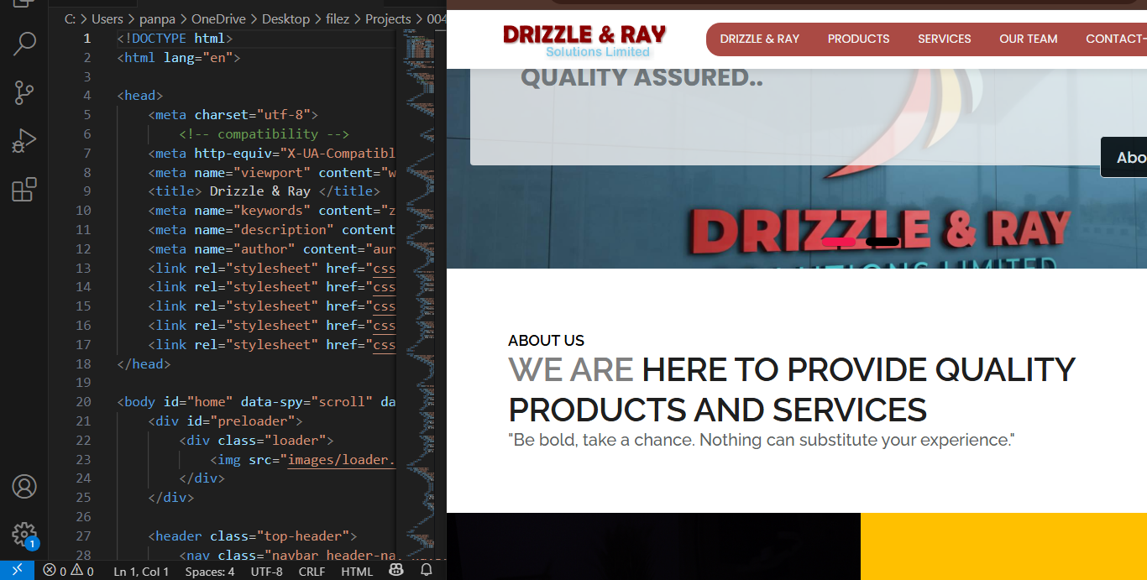1147x580 pixels.
Task: Click OUR TEAM in the website navbar
Action: point(1028,39)
